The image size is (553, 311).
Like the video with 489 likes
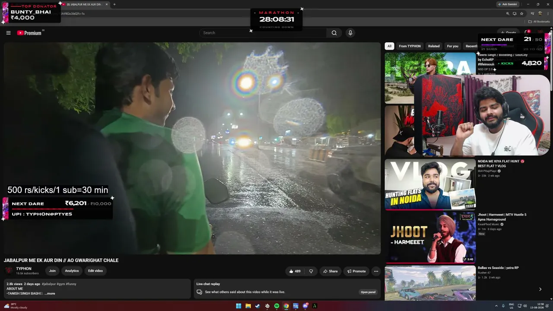click(294, 271)
